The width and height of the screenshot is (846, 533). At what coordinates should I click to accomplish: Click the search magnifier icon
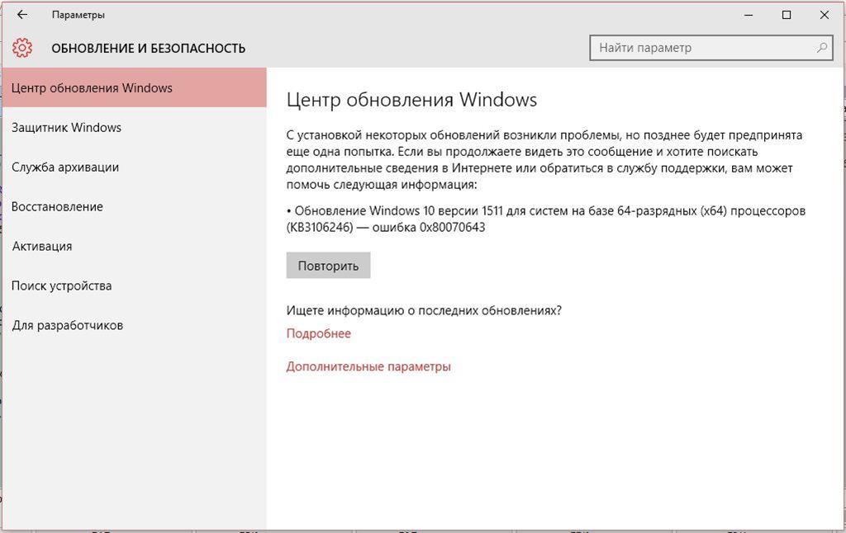822,47
